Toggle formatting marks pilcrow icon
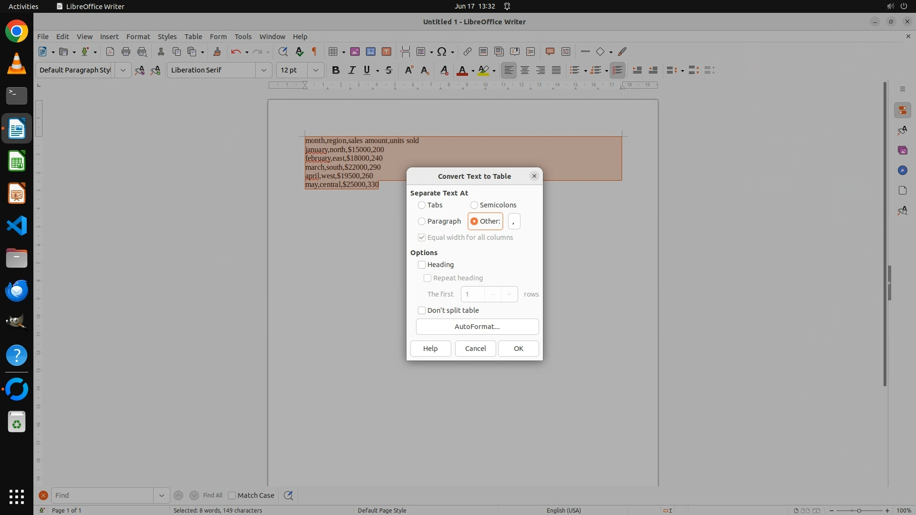Screen dimensions: 916x515 314,51
